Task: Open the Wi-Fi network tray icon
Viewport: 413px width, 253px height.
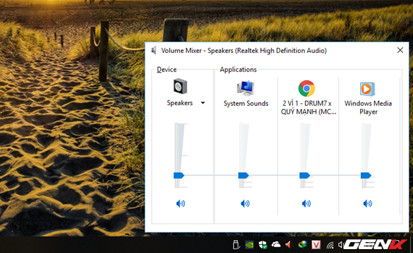Action: tap(330, 245)
